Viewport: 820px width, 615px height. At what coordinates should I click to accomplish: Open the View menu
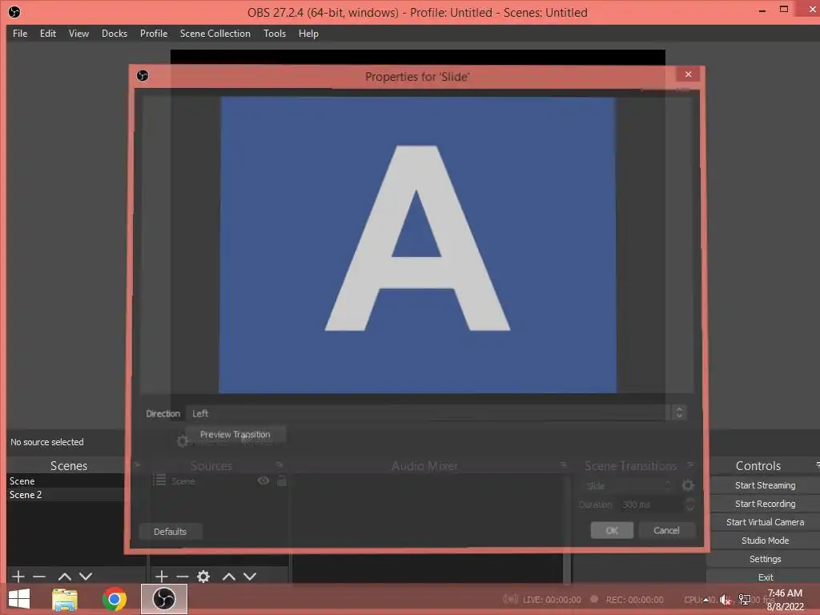tap(78, 34)
